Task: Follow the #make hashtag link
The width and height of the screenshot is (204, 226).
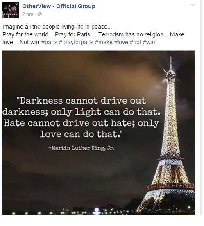Action: pyautogui.click(x=104, y=43)
